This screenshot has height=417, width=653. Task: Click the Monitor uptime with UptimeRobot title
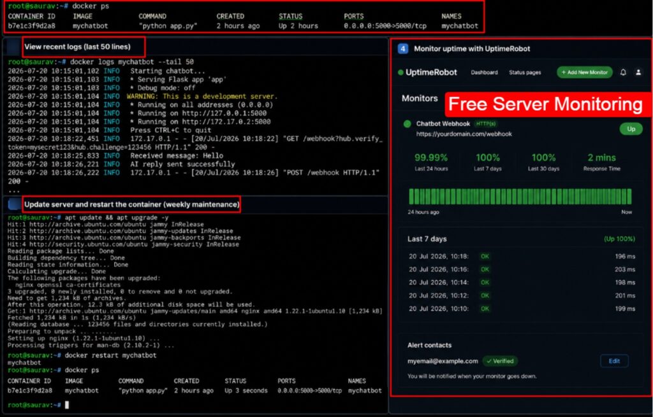click(472, 48)
